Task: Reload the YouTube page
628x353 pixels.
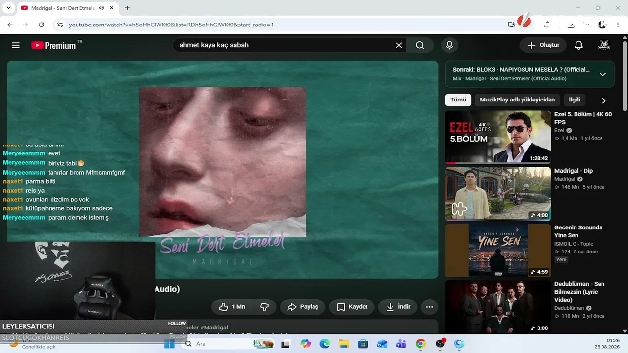Action: click(41, 25)
